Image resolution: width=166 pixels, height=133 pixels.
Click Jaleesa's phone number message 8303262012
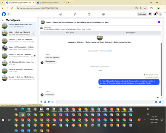pyautogui.click(x=50, y=94)
